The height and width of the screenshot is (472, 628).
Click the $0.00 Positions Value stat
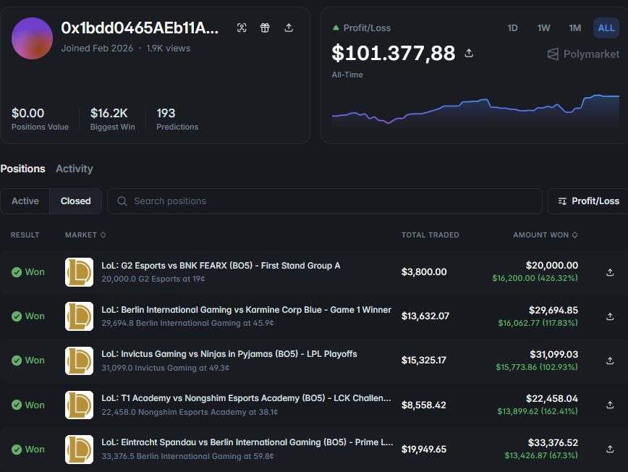[x=40, y=119]
